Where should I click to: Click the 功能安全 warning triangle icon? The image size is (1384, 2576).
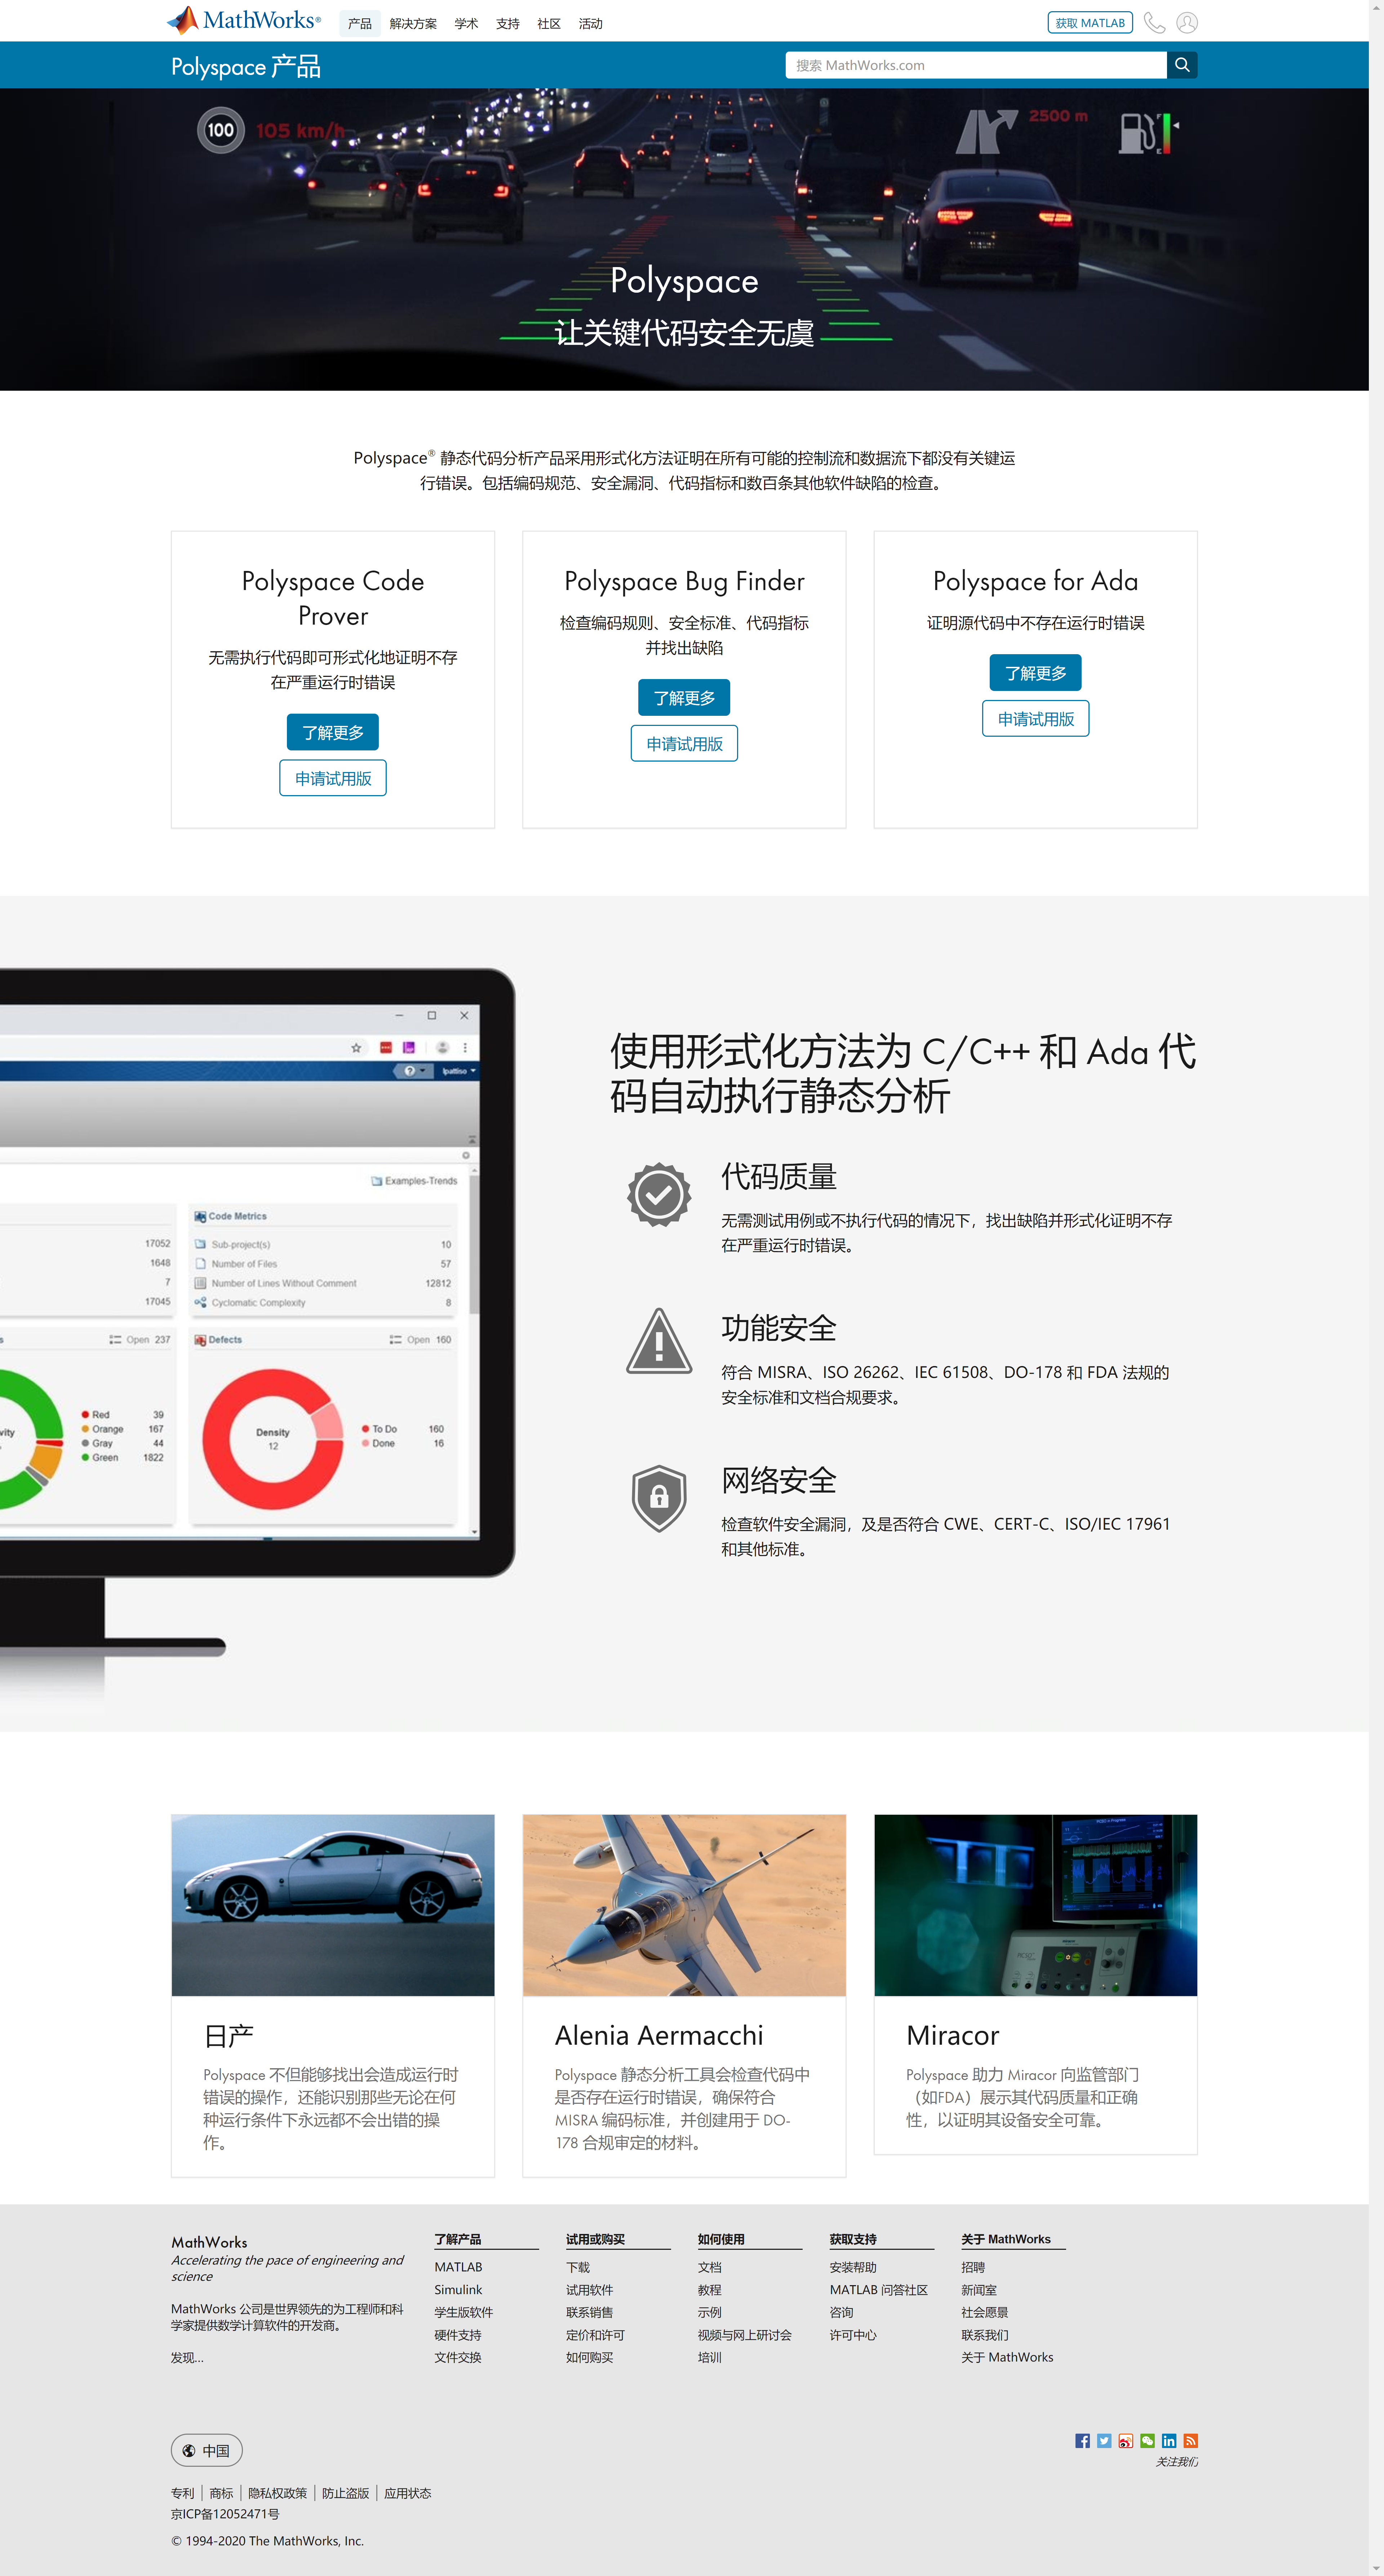(659, 1341)
